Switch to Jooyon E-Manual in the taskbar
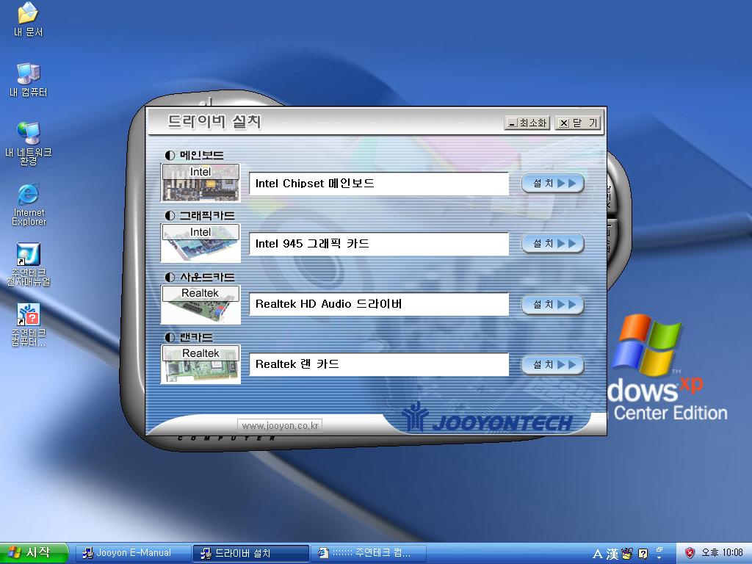 [134, 554]
